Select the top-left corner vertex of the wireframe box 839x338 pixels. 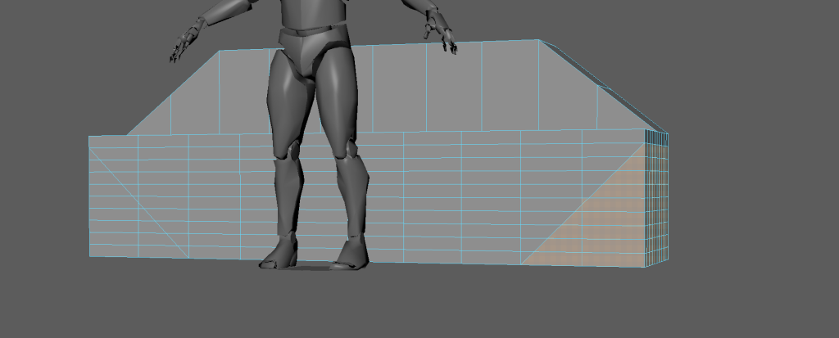pos(89,137)
